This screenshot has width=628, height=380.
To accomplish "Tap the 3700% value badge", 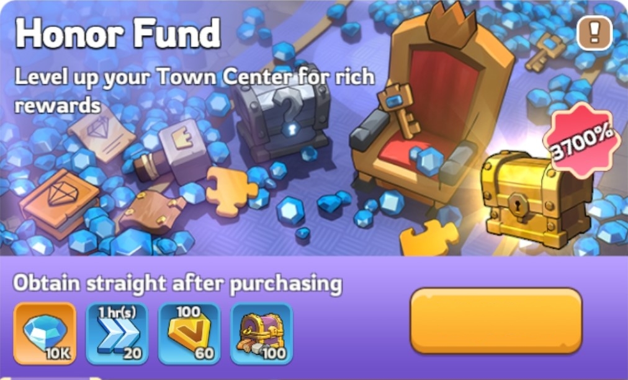I will pyautogui.click(x=582, y=140).
